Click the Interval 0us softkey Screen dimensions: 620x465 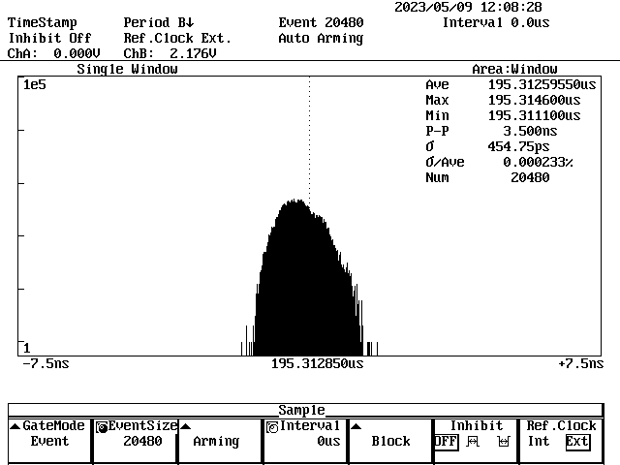(306, 442)
